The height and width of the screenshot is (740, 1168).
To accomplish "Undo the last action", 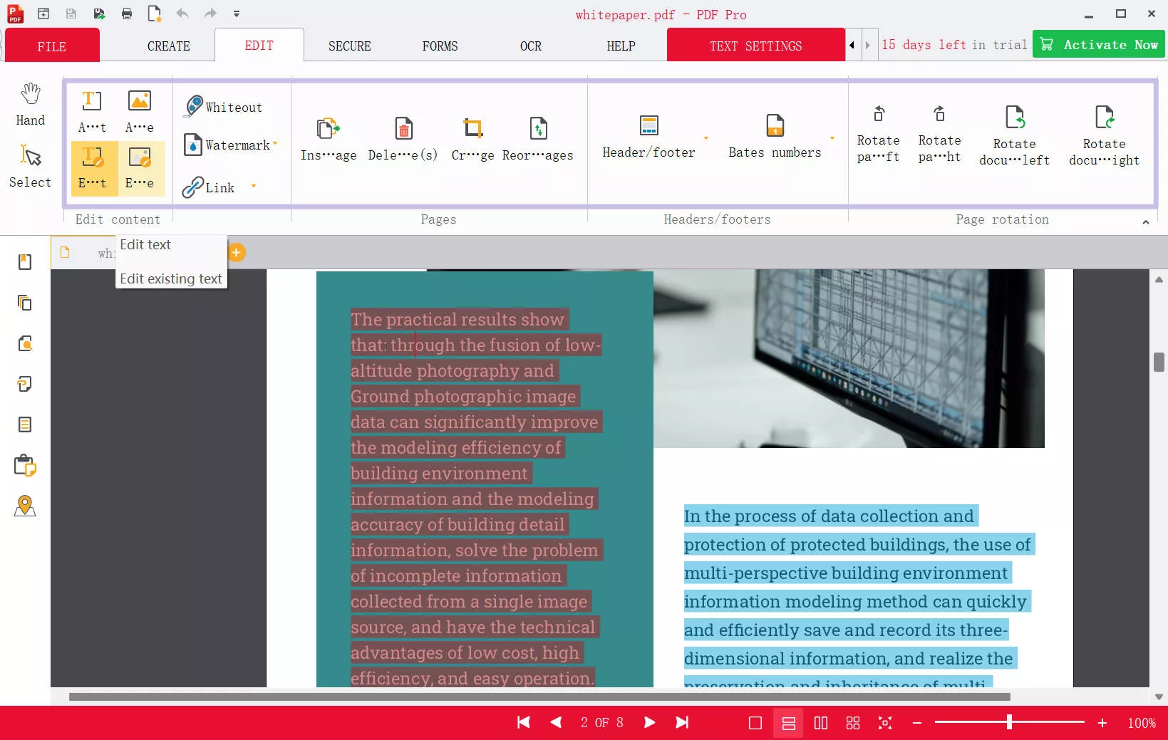I will click(182, 14).
